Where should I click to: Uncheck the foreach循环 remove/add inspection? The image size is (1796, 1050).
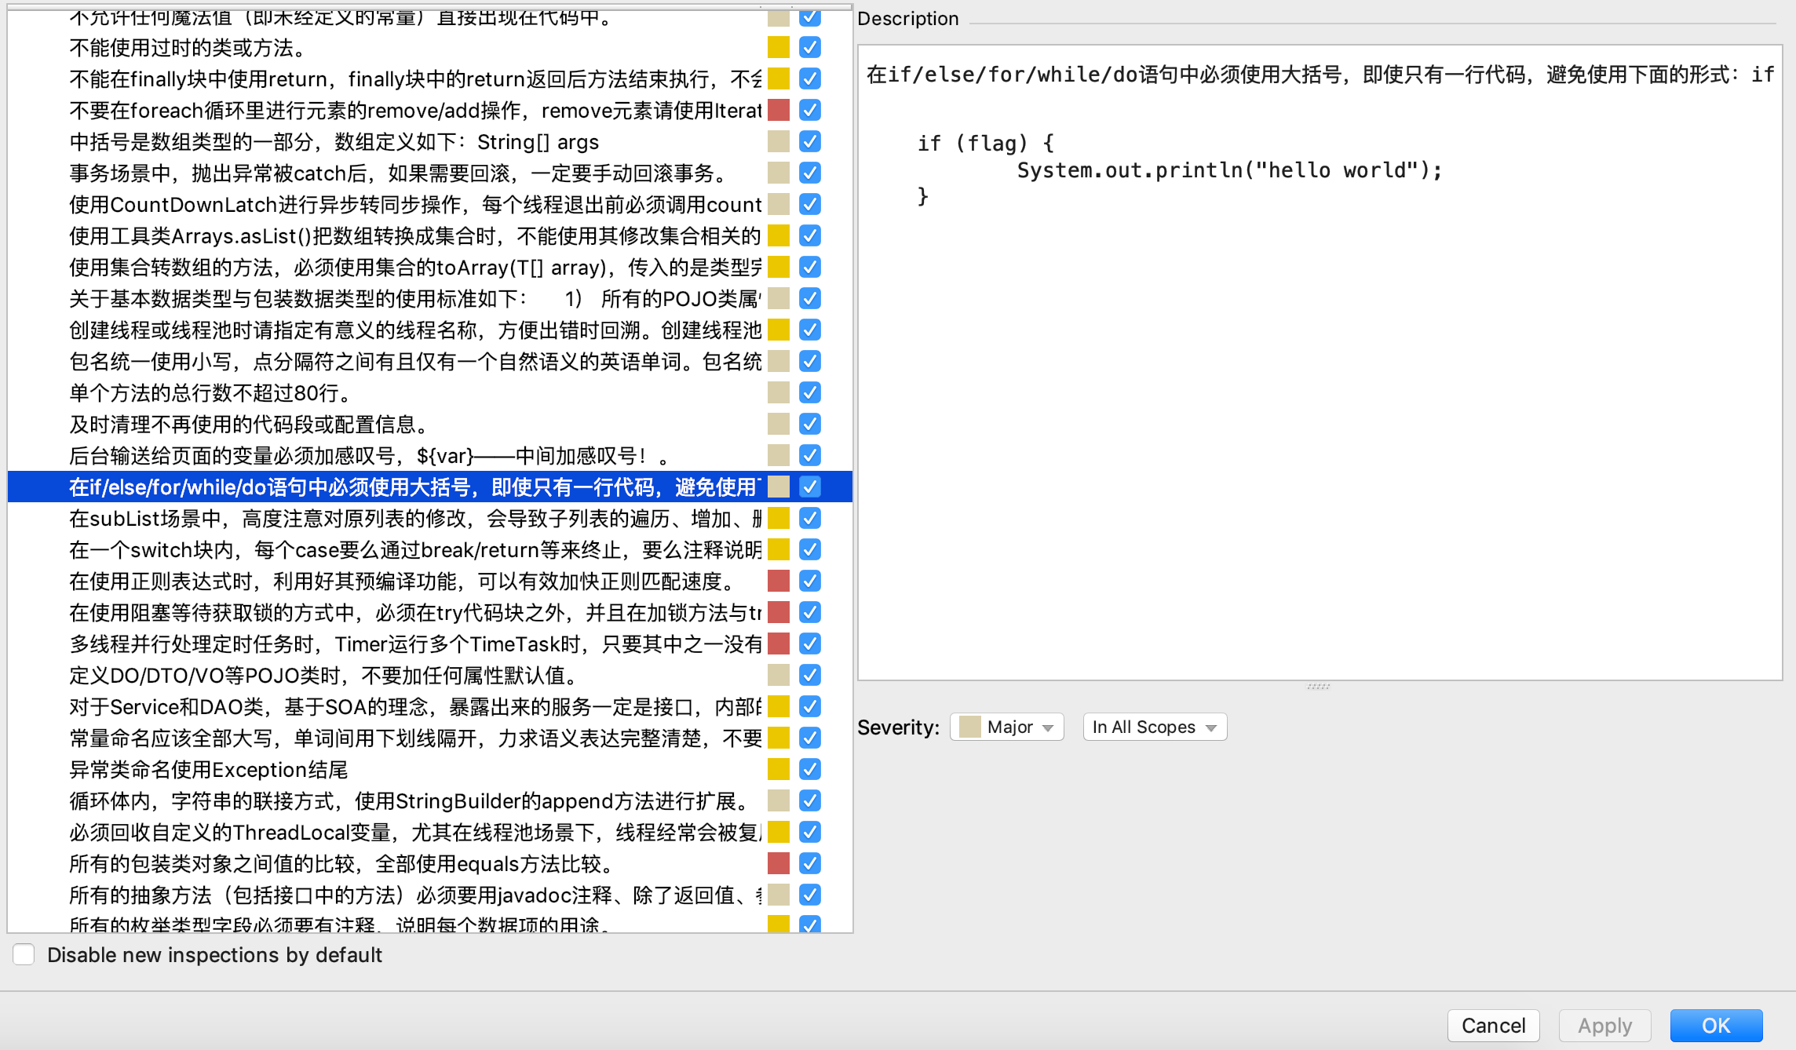(810, 111)
